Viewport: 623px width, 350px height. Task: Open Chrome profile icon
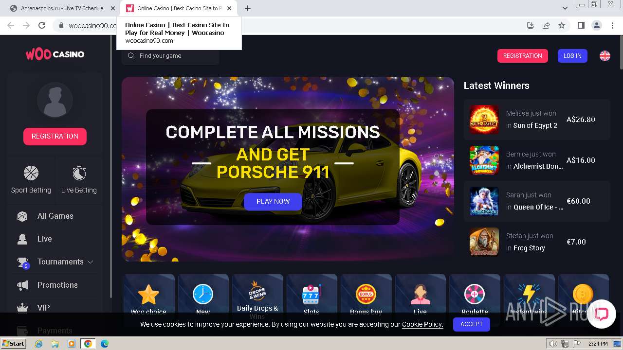click(x=596, y=25)
